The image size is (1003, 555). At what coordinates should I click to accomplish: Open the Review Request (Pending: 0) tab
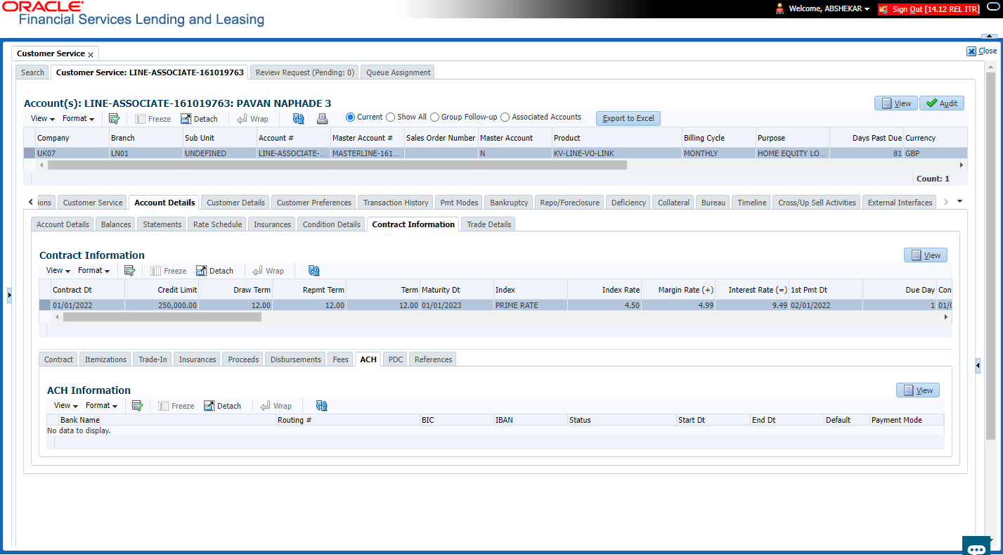[305, 72]
